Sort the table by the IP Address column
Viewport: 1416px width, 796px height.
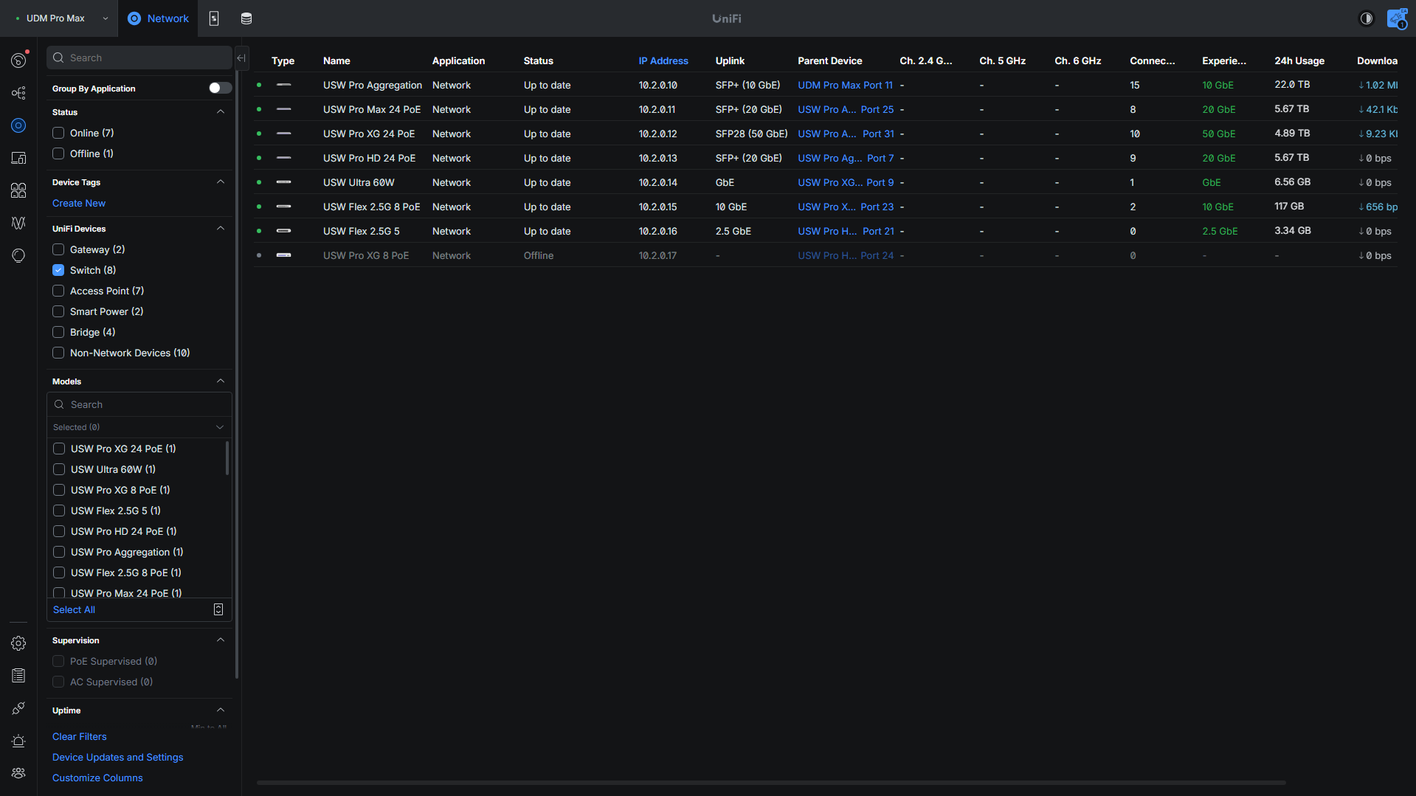click(663, 61)
